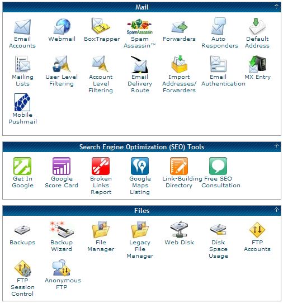Click the File Manager text link
This screenshot has height=303, width=283.
point(101,245)
